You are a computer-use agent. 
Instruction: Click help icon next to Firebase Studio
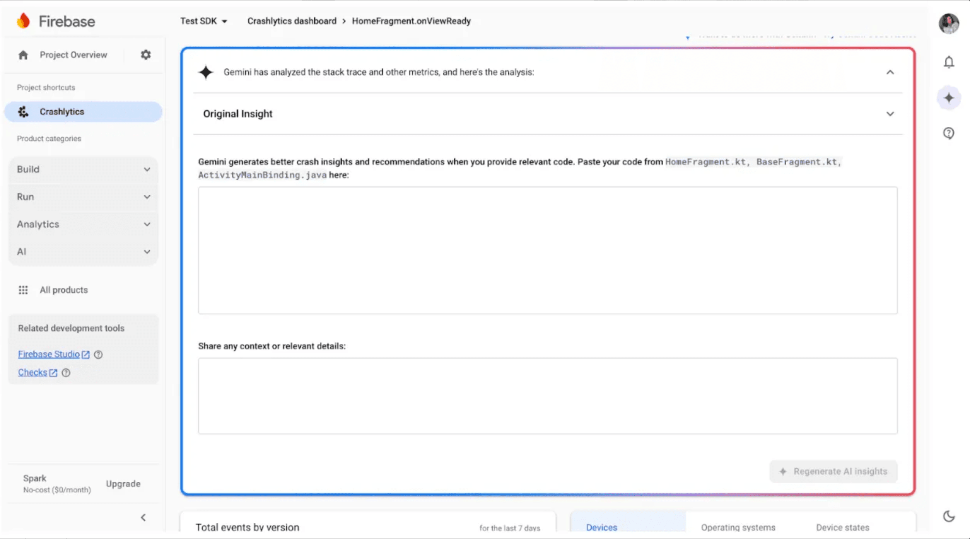(98, 355)
